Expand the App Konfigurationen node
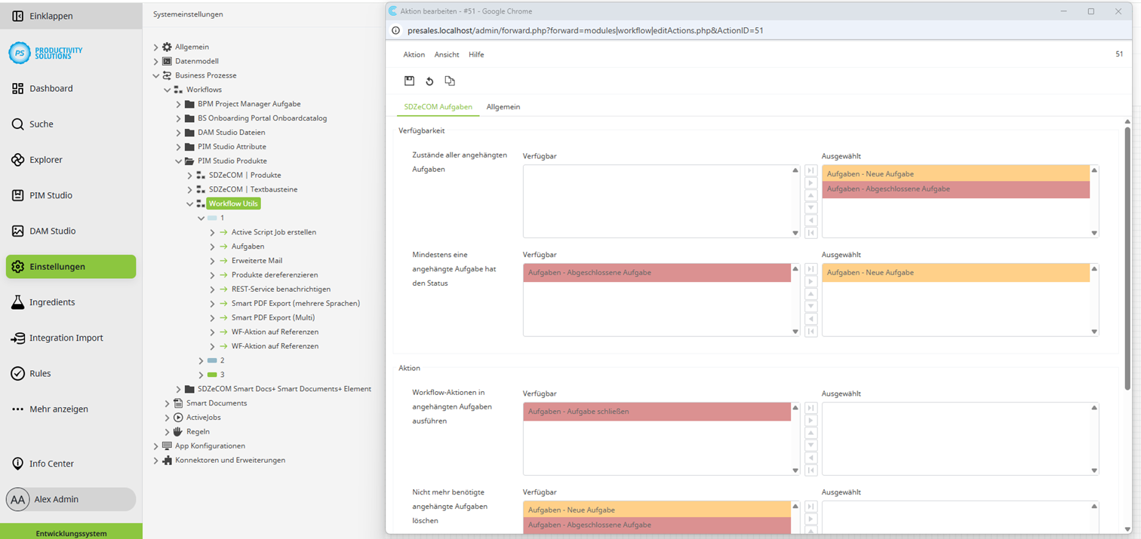Viewport: 1141px width, 539px height. click(x=155, y=446)
